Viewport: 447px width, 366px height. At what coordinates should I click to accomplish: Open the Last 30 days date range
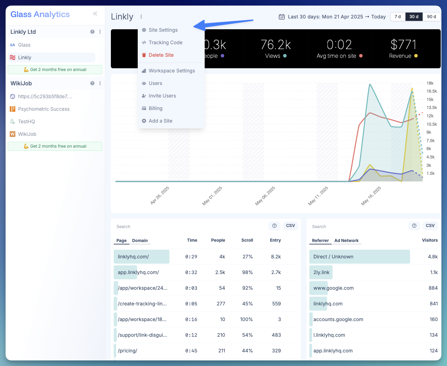(337, 17)
